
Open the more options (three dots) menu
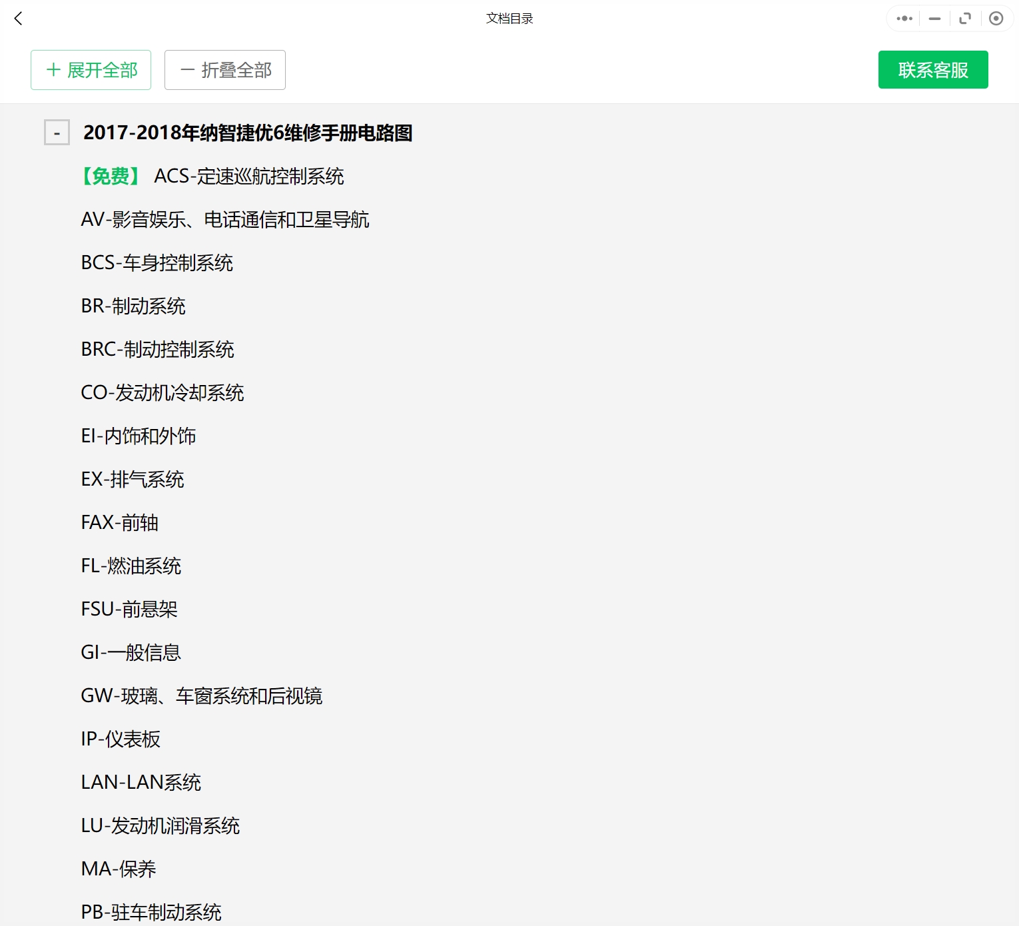903,19
